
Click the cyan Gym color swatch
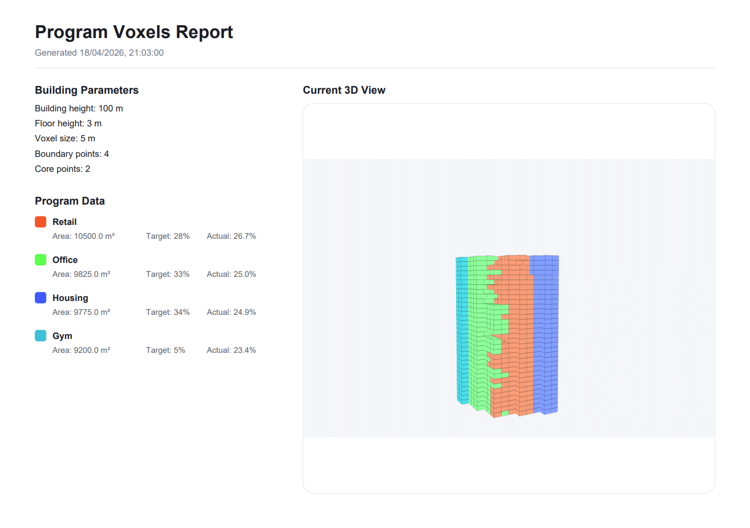pyautogui.click(x=41, y=336)
